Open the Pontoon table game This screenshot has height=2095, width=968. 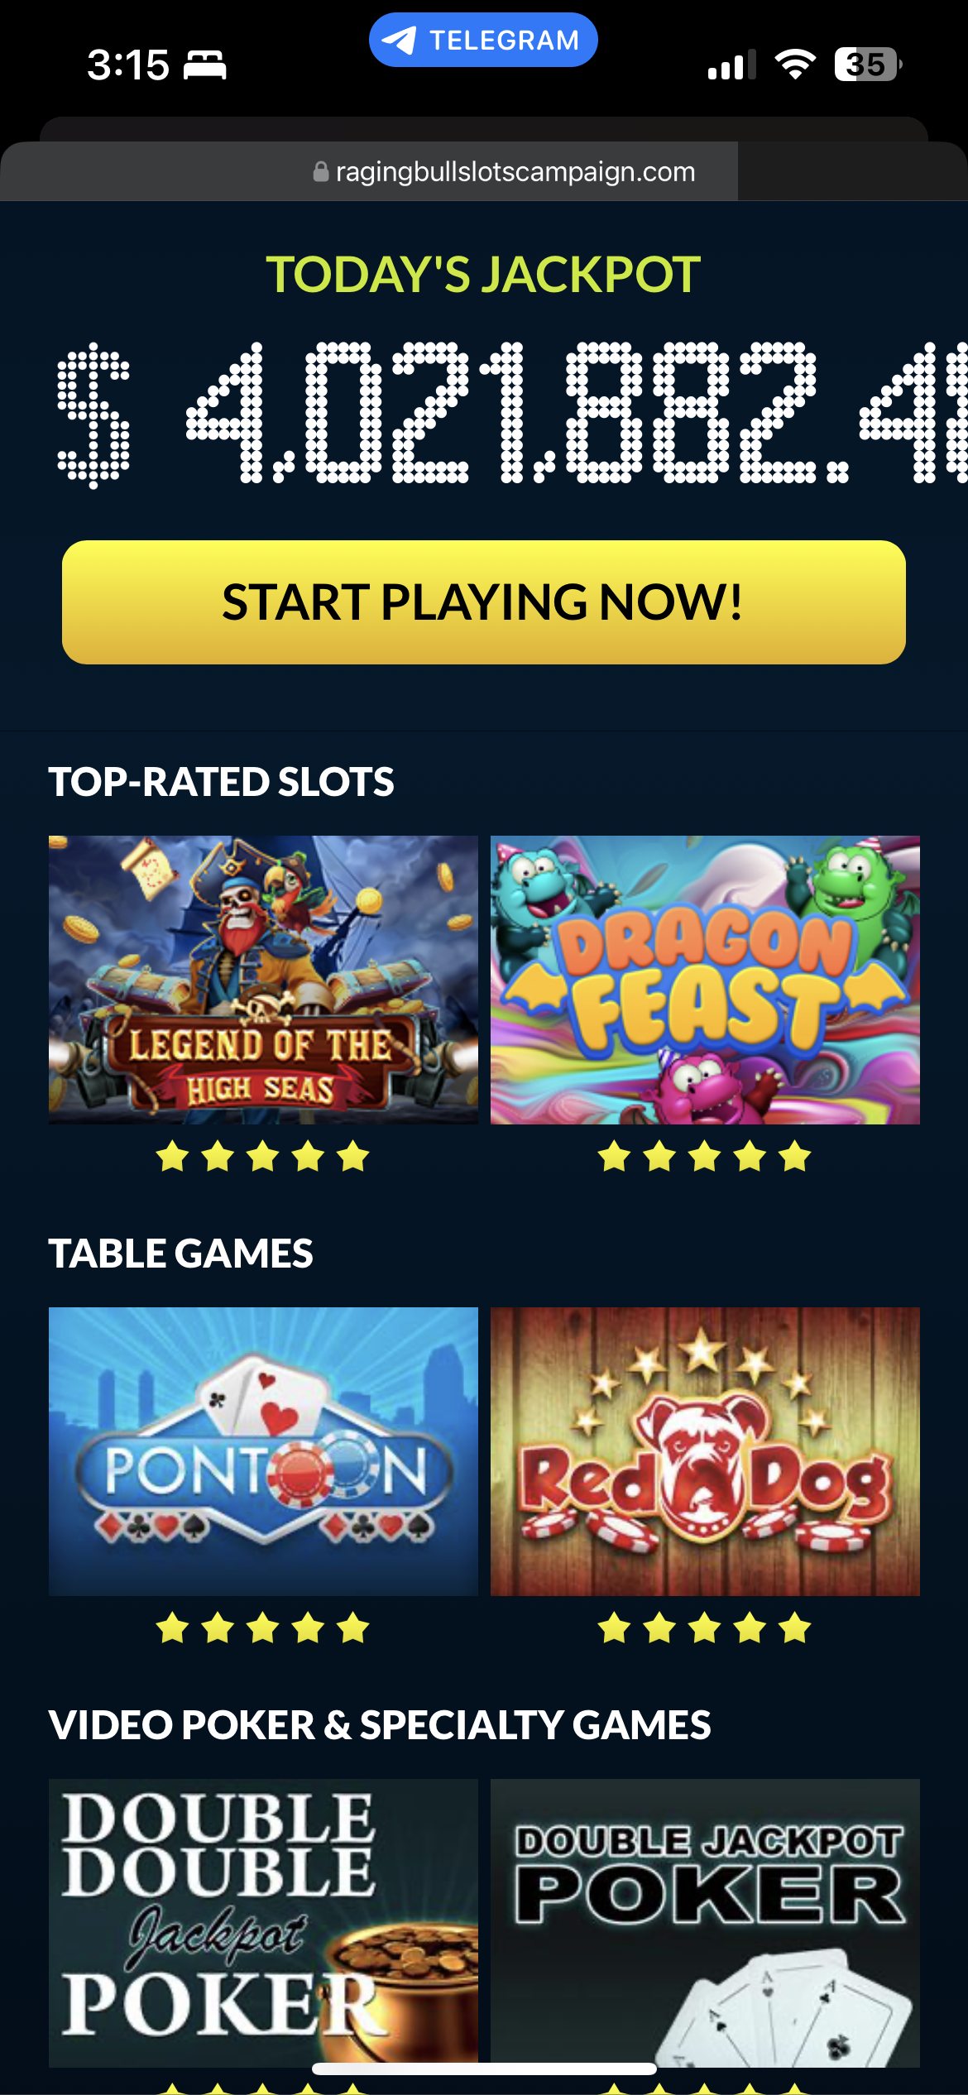tap(263, 1451)
